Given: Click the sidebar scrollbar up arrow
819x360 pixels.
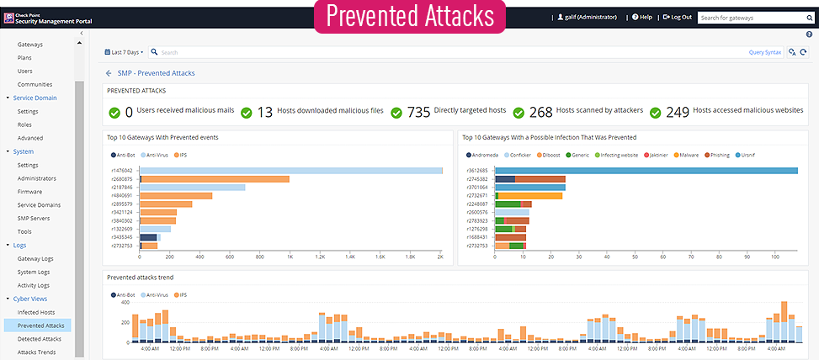Looking at the screenshot, I should coord(79,43).
